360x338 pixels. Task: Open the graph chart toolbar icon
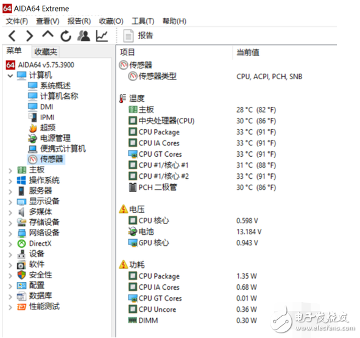(102, 36)
